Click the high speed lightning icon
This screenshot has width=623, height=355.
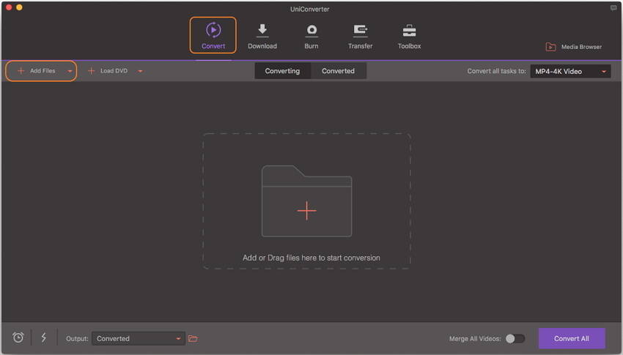click(x=44, y=337)
